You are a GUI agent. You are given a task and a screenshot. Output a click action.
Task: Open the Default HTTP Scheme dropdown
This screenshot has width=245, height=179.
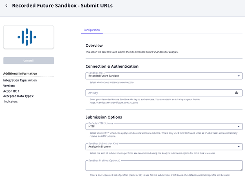coord(164,126)
